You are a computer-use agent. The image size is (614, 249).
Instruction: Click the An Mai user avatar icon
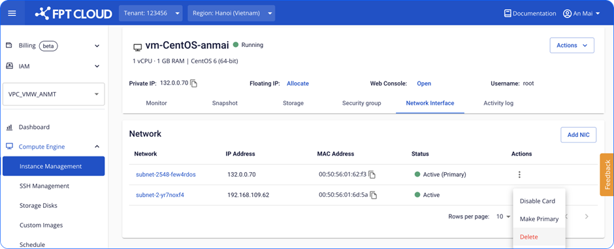[x=567, y=13]
